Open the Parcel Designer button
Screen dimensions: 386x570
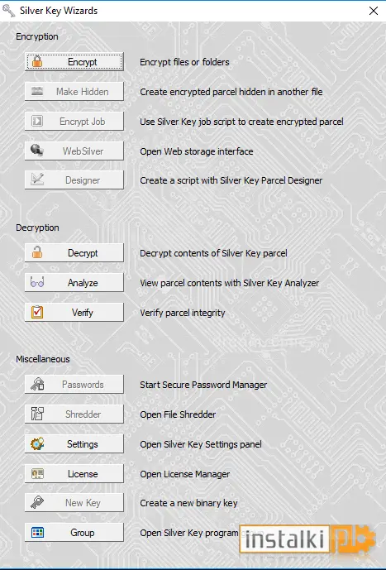pyautogui.click(x=74, y=180)
